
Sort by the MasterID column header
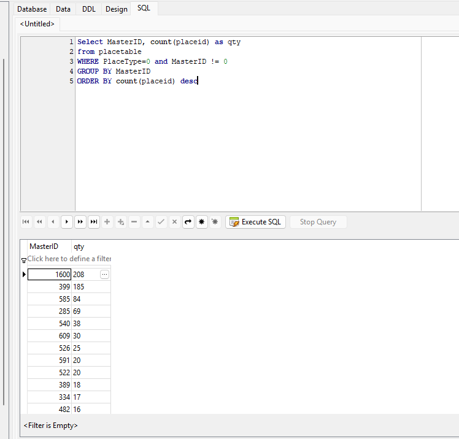[x=49, y=246]
